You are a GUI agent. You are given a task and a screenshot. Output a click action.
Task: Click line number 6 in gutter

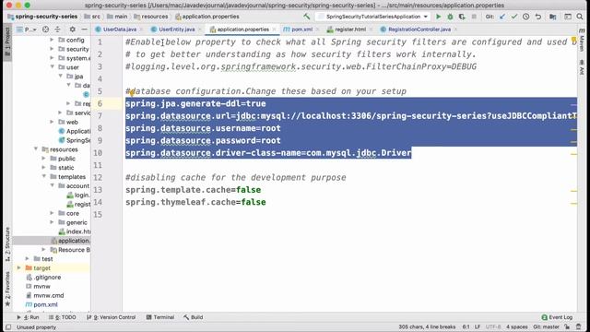tap(100, 103)
